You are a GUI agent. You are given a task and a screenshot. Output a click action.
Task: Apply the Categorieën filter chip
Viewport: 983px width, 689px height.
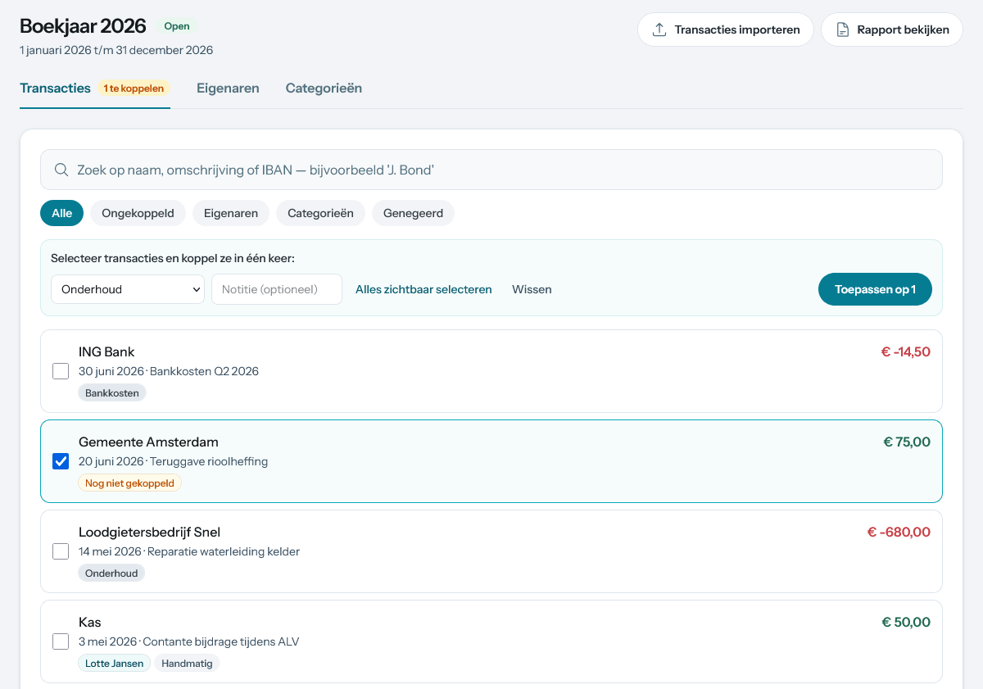click(x=320, y=213)
